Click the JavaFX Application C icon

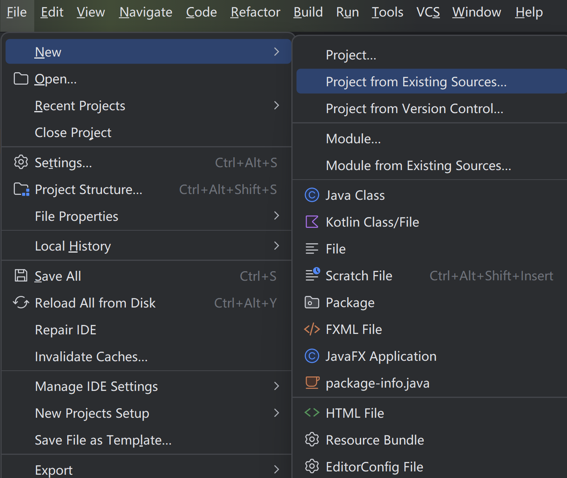(312, 356)
